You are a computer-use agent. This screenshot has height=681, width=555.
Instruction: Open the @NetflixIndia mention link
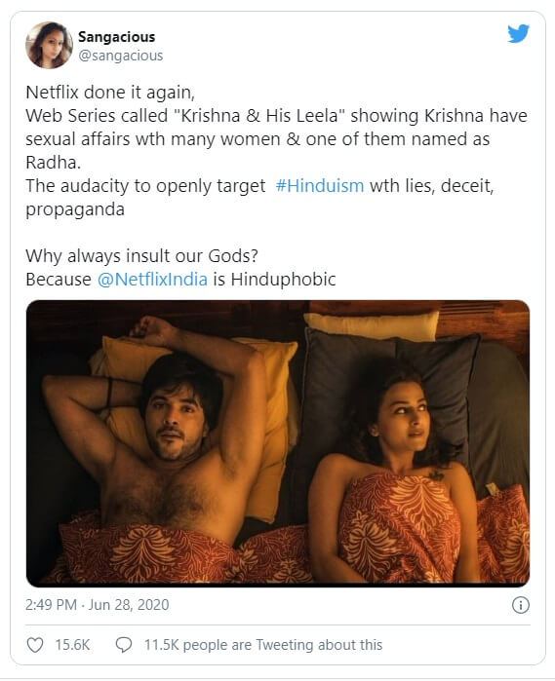[x=152, y=280]
